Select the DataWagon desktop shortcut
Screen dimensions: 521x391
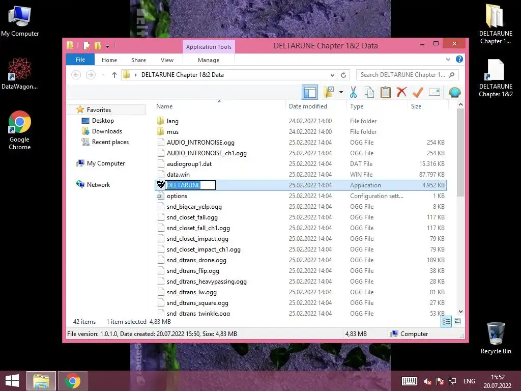click(x=20, y=73)
